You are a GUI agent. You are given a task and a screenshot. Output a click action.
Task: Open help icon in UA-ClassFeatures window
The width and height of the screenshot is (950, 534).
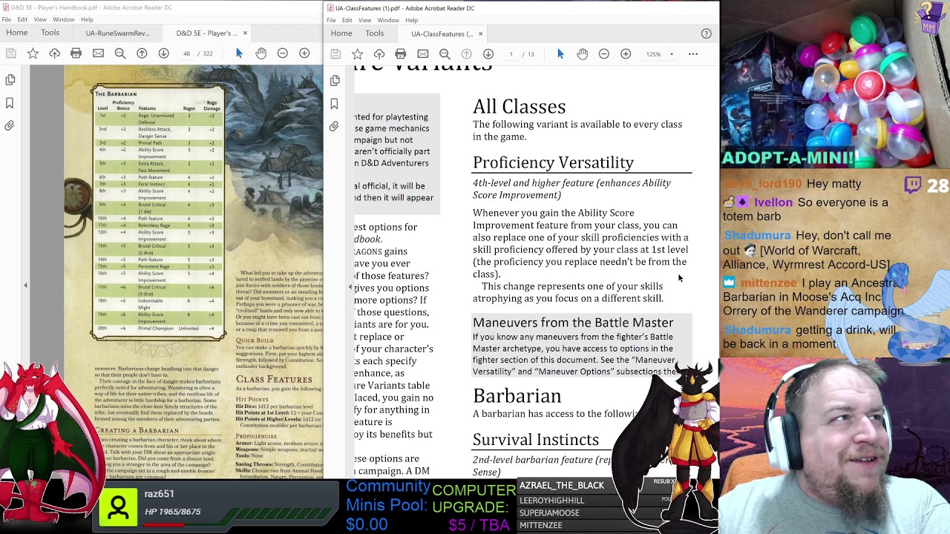pyautogui.click(x=706, y=33)
